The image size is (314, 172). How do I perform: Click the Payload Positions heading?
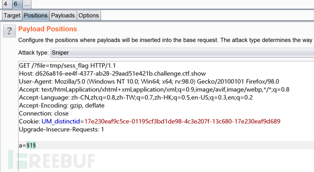click(x=48, y=29)
